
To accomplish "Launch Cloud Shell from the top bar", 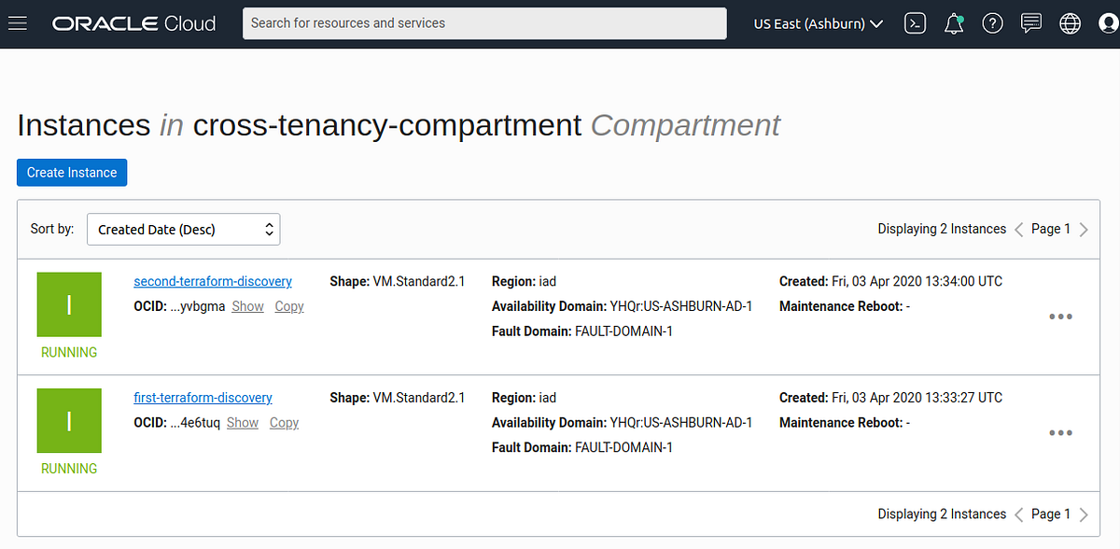I will pyautogui.click(x=915, y=23).
